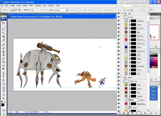Click the navigator preview thumbnail

(155, 32)
